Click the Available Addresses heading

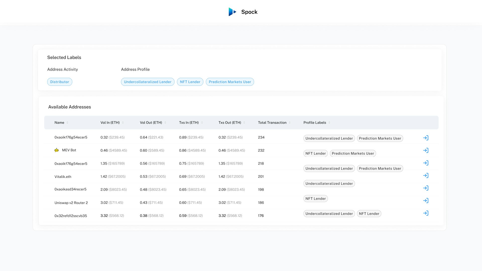70,107
